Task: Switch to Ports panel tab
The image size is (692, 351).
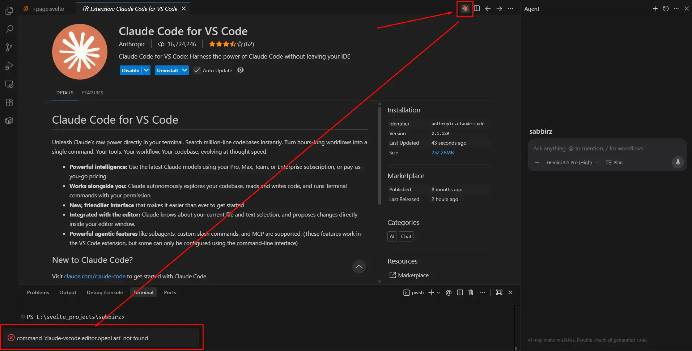Action: pyautogui.click(x=170, y=292)
